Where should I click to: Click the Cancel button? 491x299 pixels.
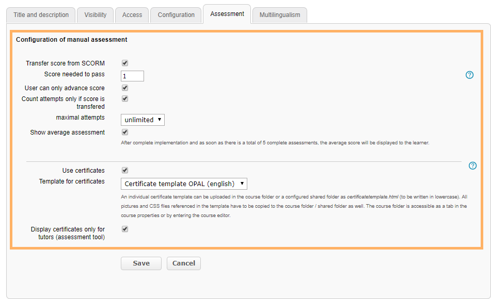(184, 263)
